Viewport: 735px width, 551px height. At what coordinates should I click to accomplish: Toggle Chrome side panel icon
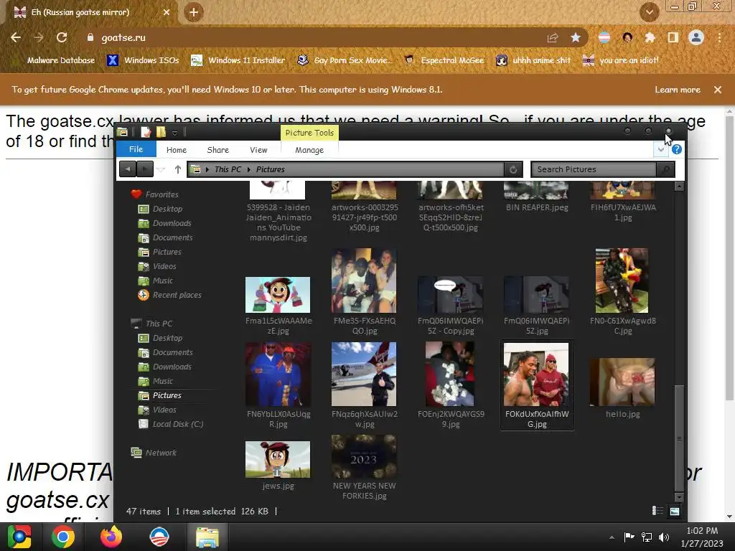pos(673,37)
